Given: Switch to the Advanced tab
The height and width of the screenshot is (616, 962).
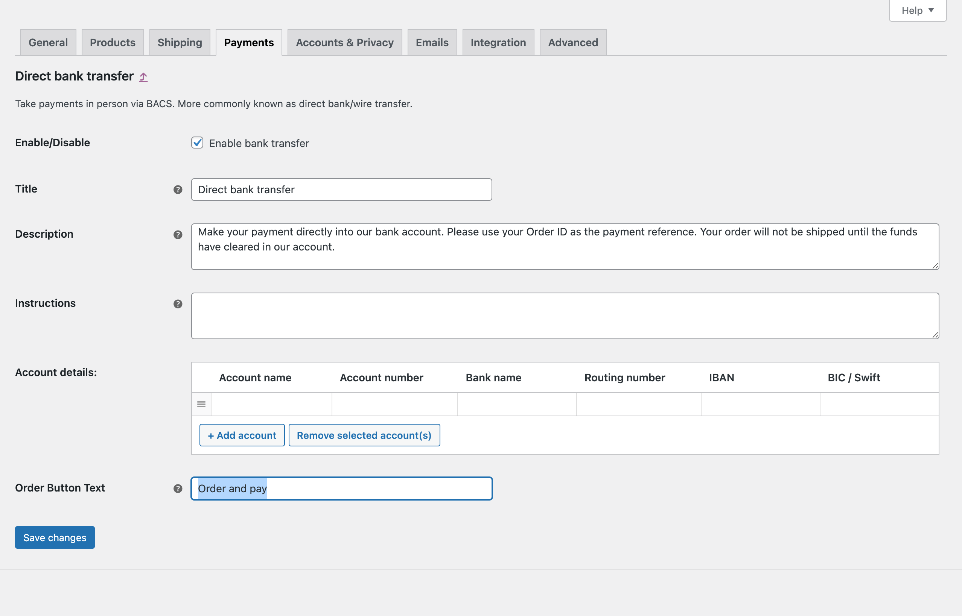Looking at the screenshot, I should tap(573, 42).
